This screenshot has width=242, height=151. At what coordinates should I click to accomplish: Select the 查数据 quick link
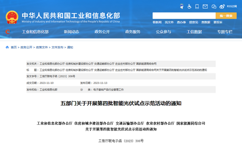click(x=206, y=22)
